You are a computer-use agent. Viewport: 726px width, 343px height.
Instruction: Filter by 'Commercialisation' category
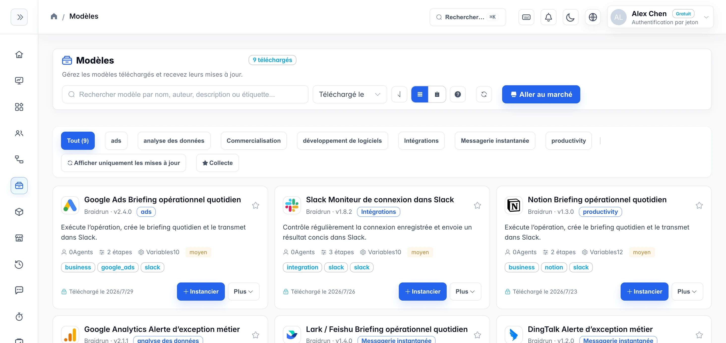tap(254, 141)
